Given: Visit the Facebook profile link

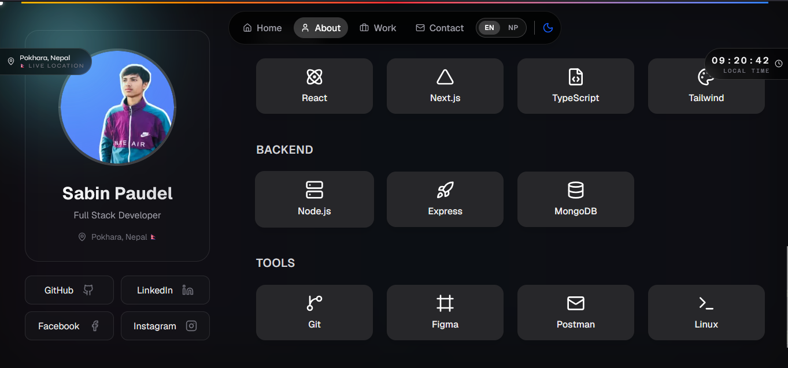Looking at the screenshot, I should 69,326.
